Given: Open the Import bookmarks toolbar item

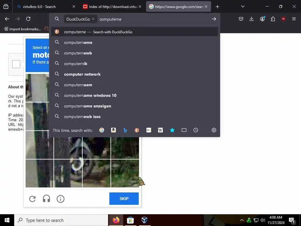Looking at the screenshot, I should point(22,29).
